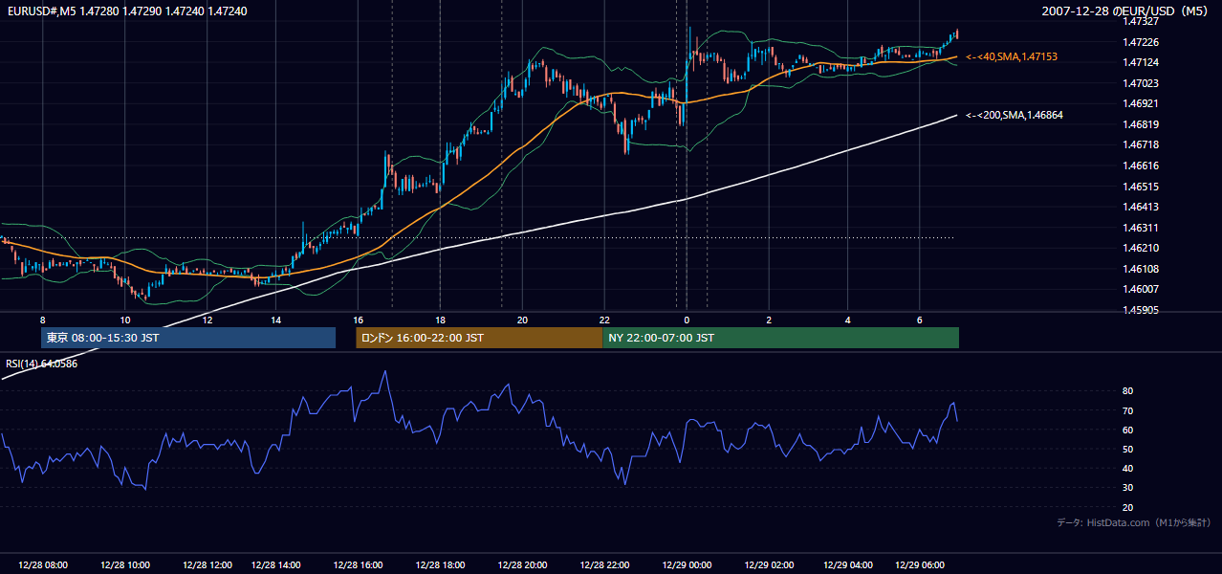1222x574 pixels.
Task: Click price axis value 1.47327
Action: [1142, 21]
